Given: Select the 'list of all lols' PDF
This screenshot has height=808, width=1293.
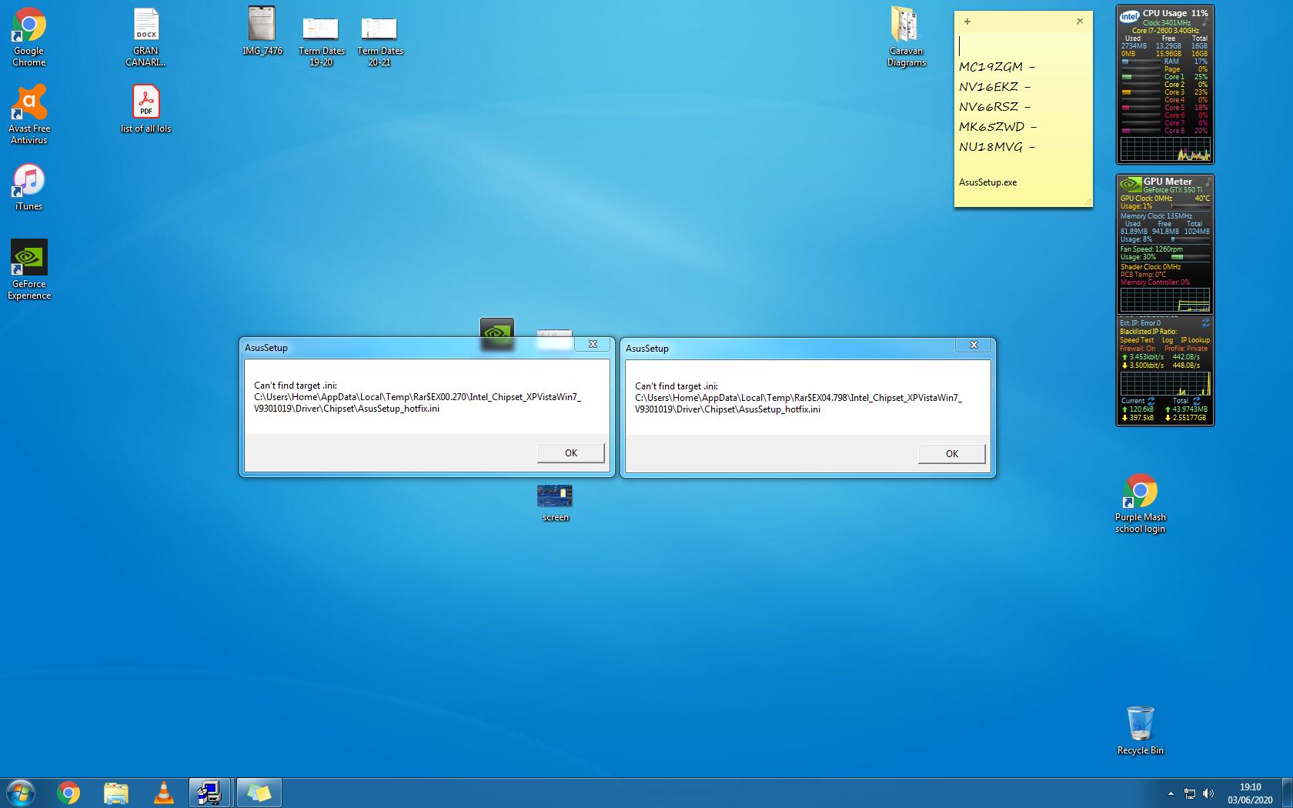Looking at the screenshot, I should click(x=145, y=109).
